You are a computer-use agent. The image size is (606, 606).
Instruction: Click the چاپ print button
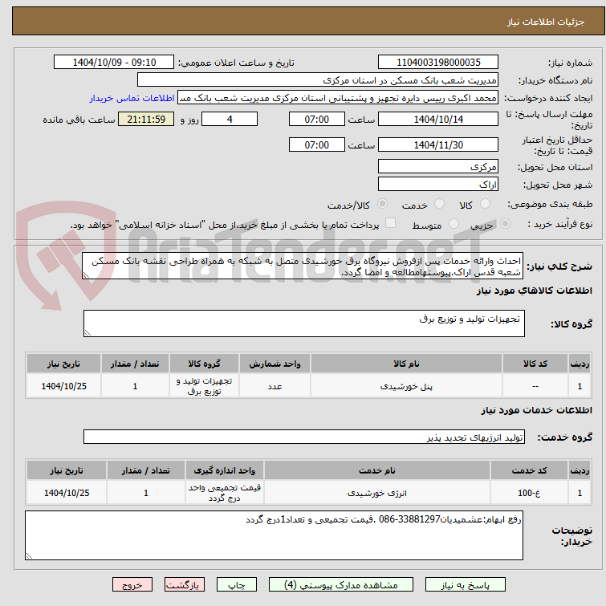tap(237, 584)
